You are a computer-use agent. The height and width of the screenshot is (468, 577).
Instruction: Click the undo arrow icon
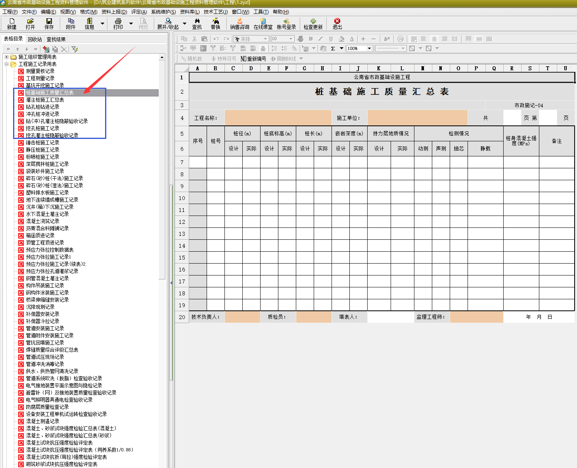point(216,39)
